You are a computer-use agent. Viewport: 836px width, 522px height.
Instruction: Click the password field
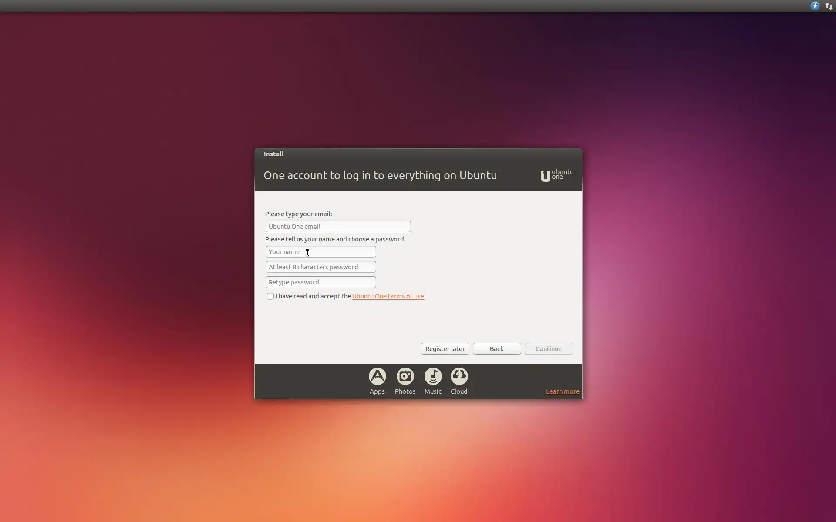320,267
